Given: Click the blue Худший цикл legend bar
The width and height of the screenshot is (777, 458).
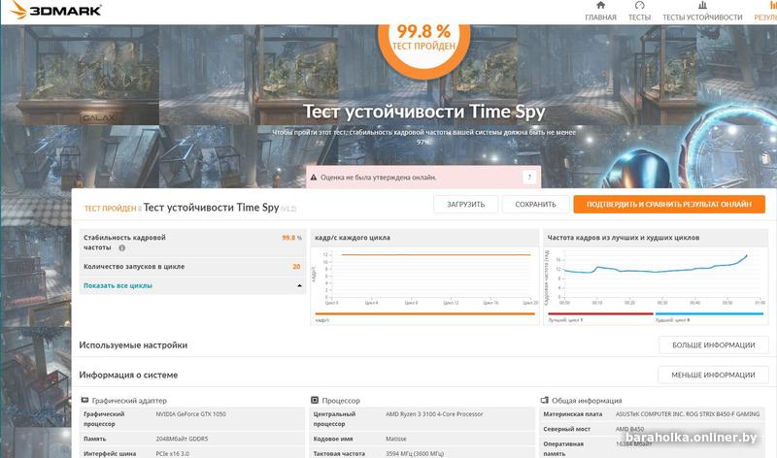Looking at the screenshot, I should 710,313.
